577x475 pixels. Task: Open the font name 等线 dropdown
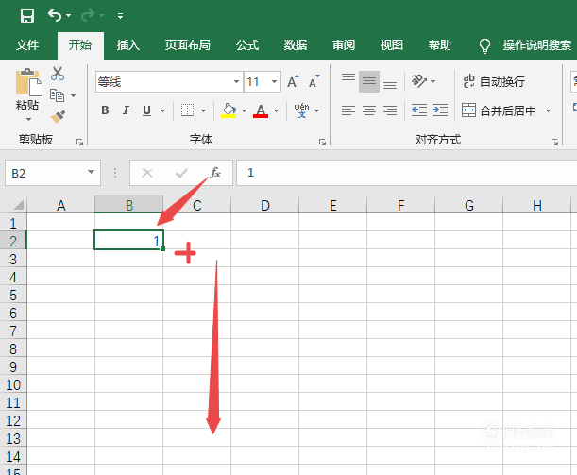[236, 81]
